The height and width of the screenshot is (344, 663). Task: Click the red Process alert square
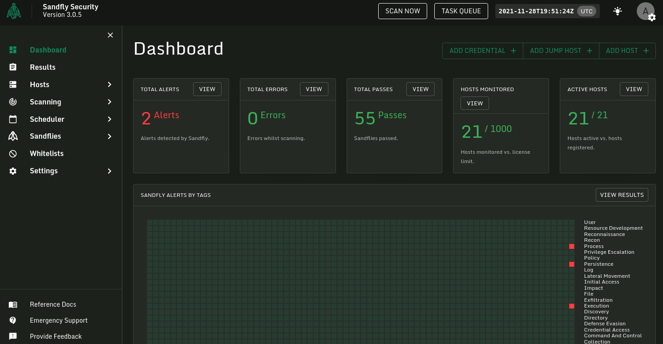pyautogui.click(x=572, y=246)
